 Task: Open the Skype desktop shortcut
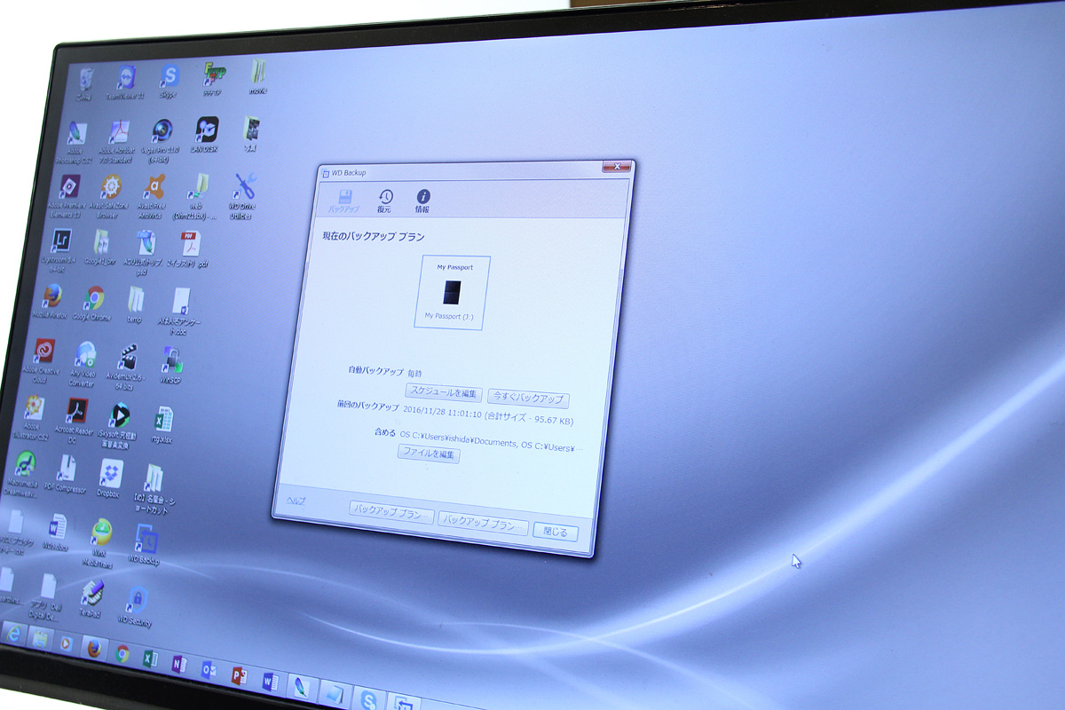170,80
